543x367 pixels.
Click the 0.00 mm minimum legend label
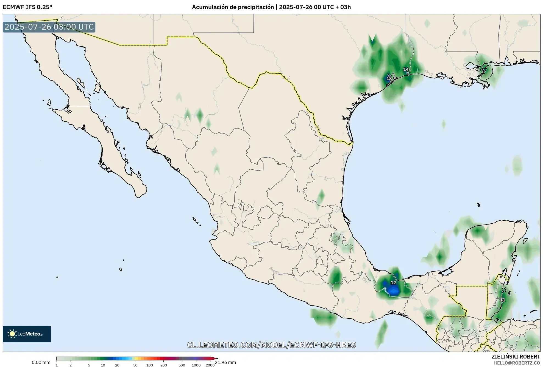click(x=41, y=362)
